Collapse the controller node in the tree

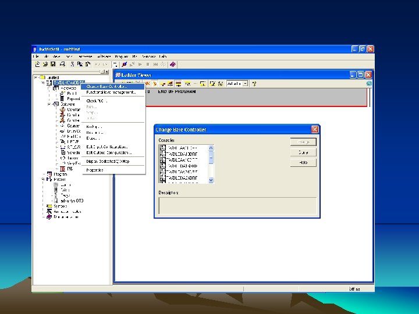43,83
